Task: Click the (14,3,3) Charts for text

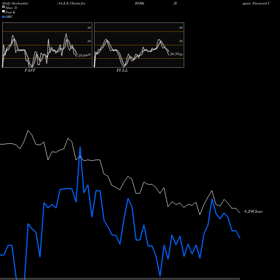Action: pyautogui.click(x=71, y=3)
